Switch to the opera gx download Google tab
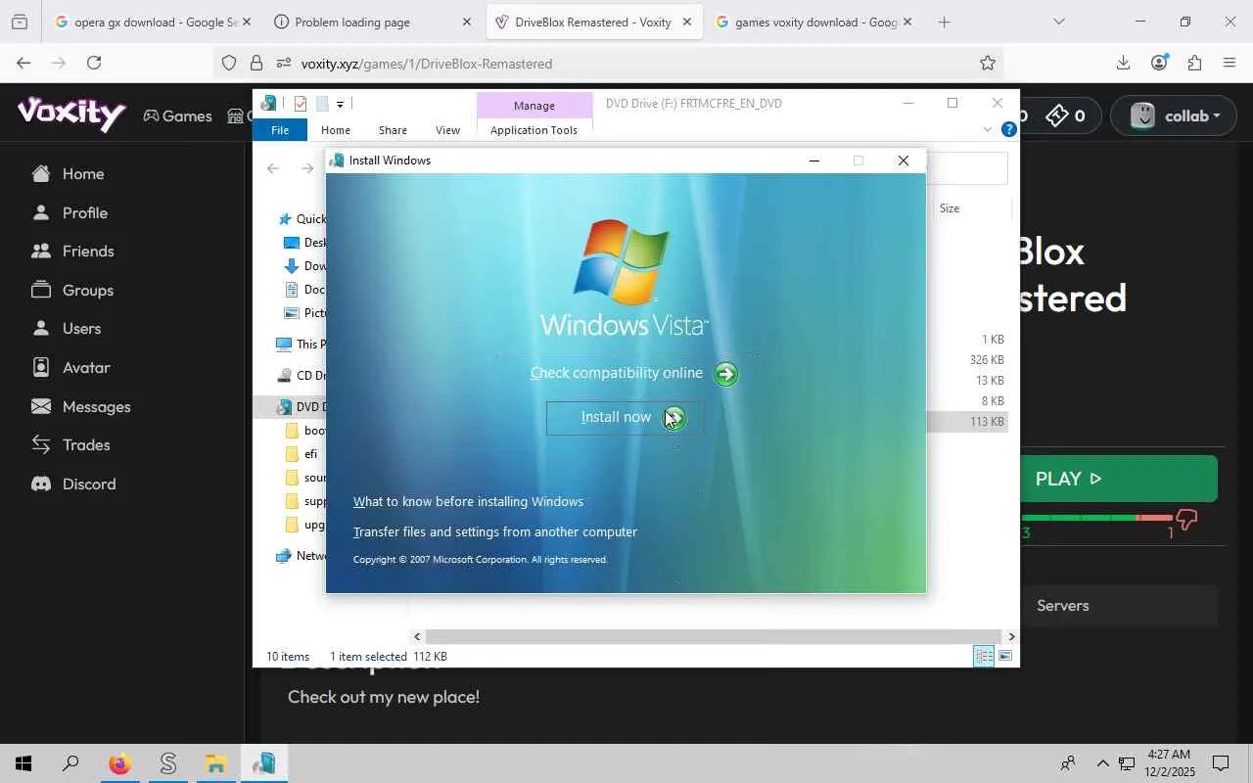Screen dimensions: 1253x783 click(x=153, y=22)
